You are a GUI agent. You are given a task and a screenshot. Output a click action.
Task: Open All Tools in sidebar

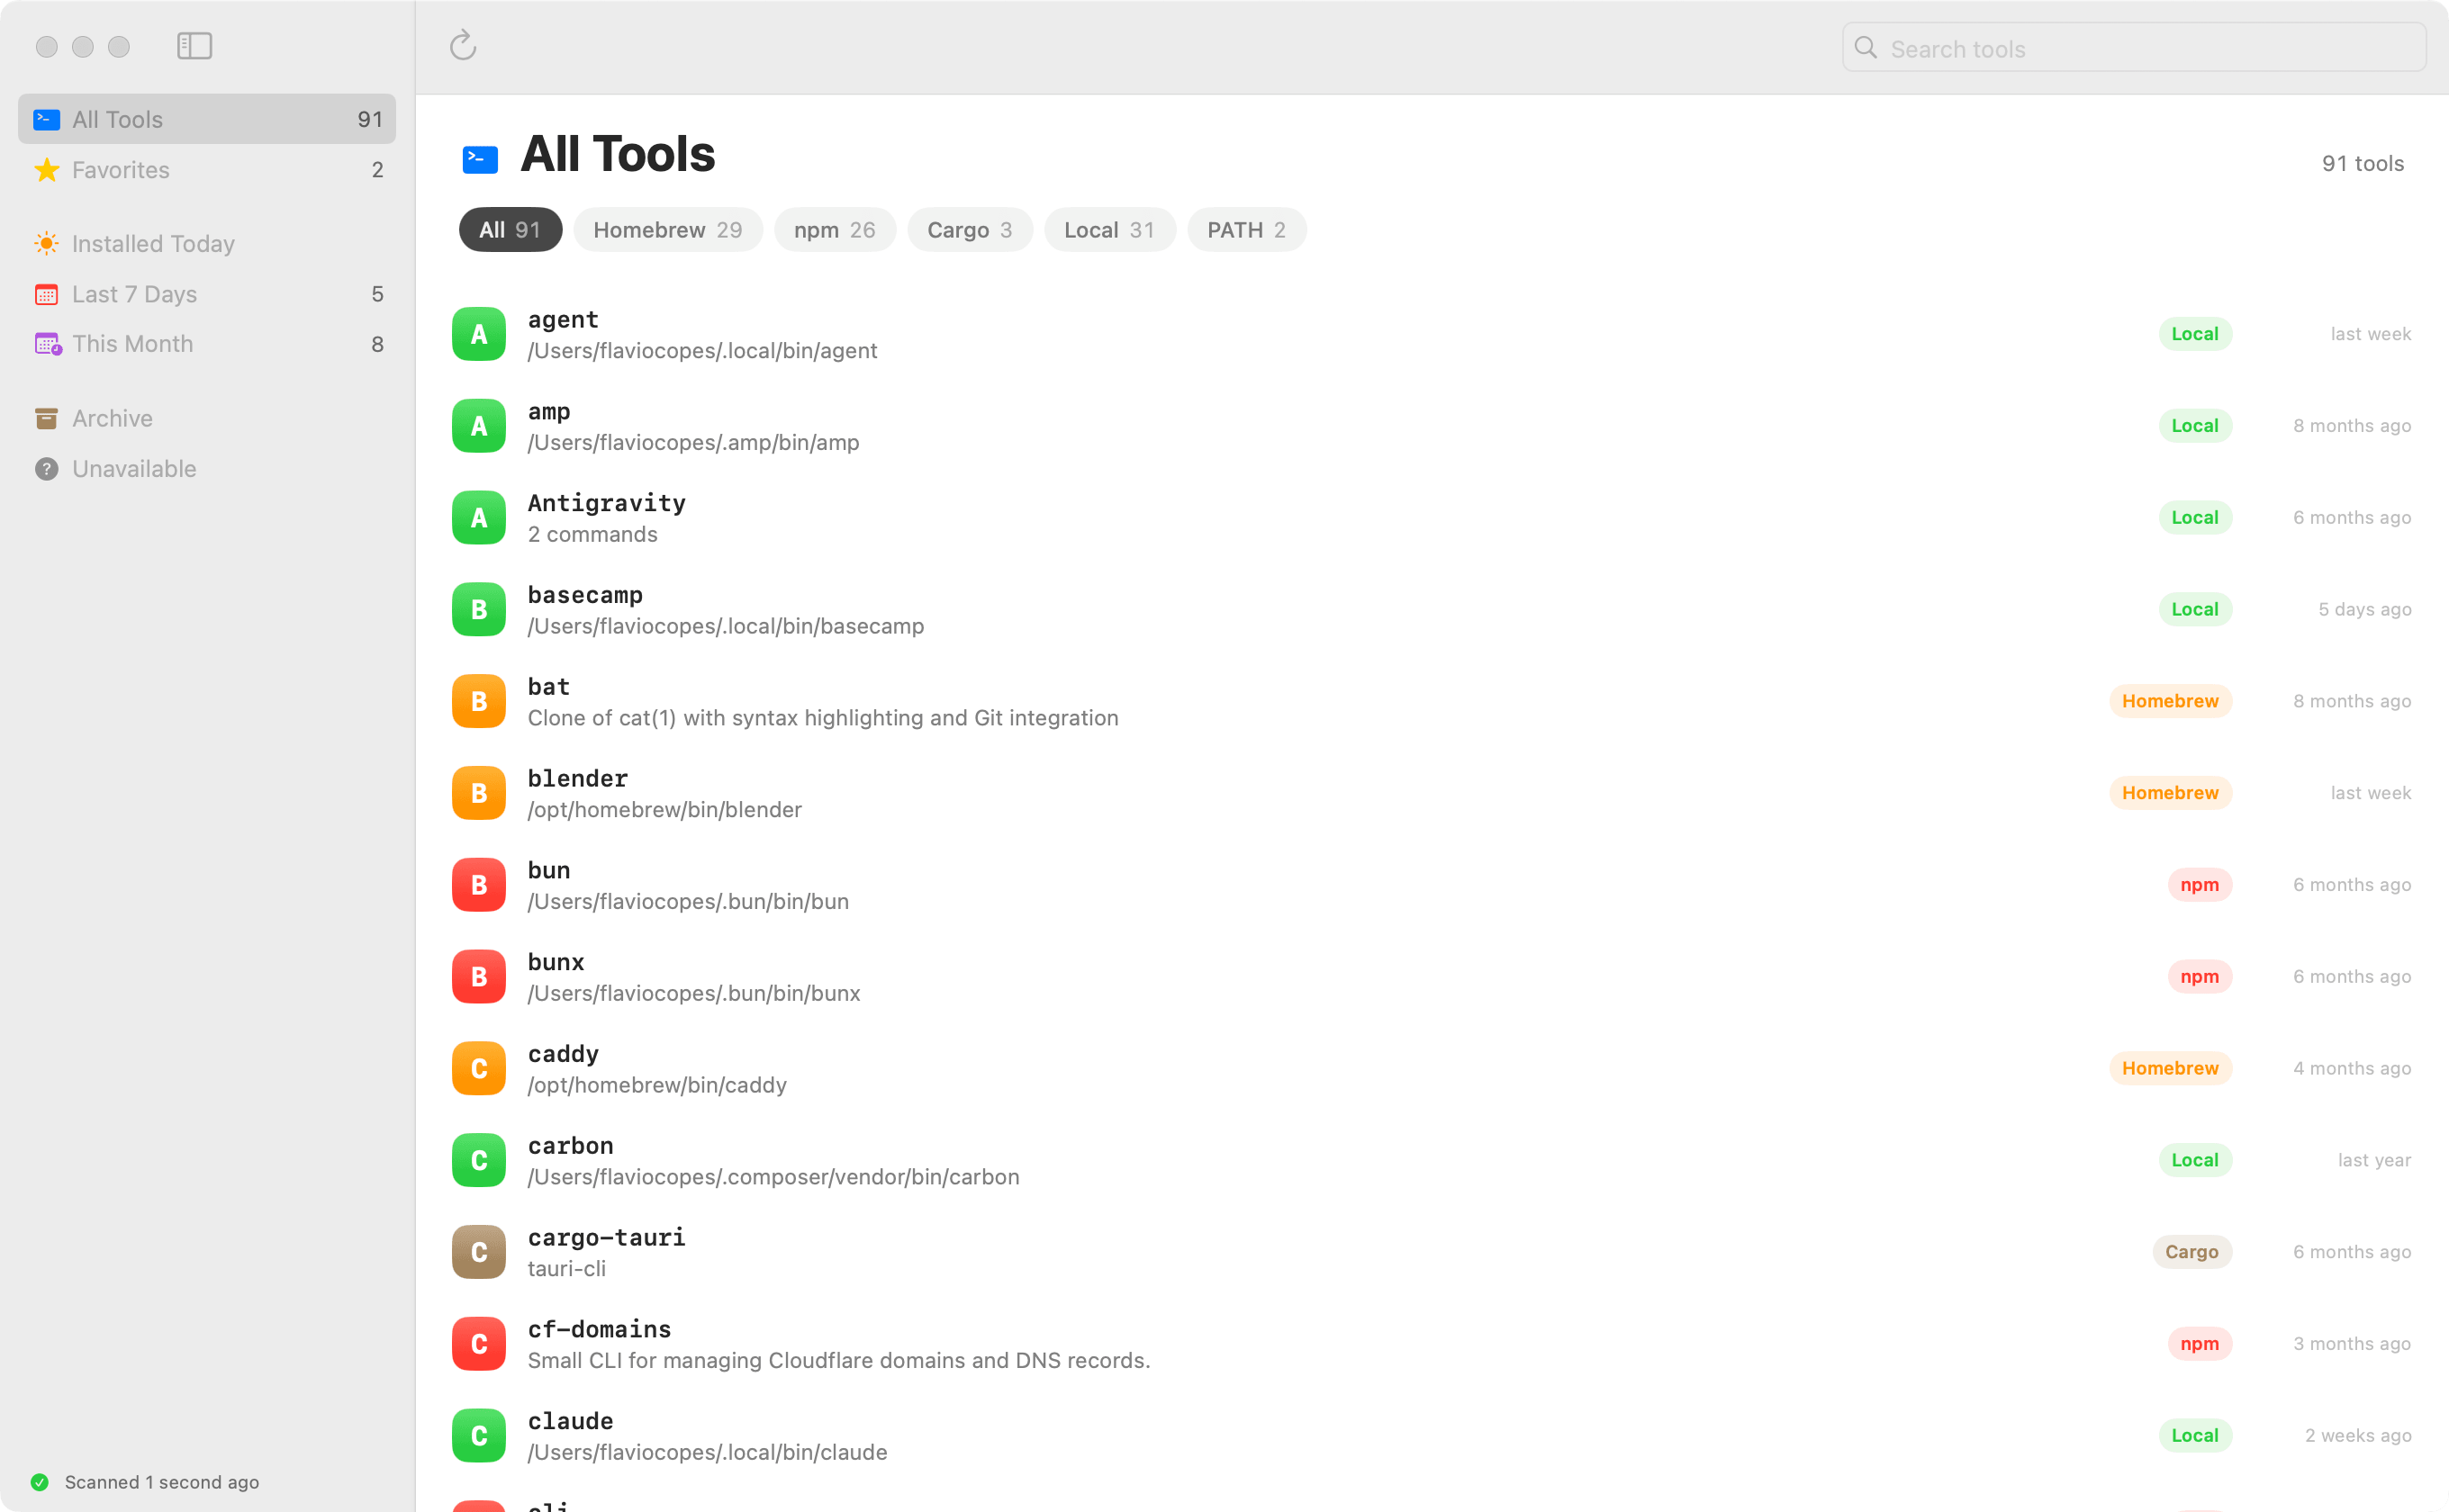coord(207,119)
